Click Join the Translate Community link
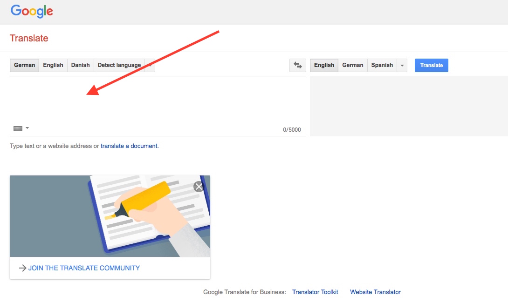Image resolution: width=508 pixels, height=302 pixels. point(84,268)
